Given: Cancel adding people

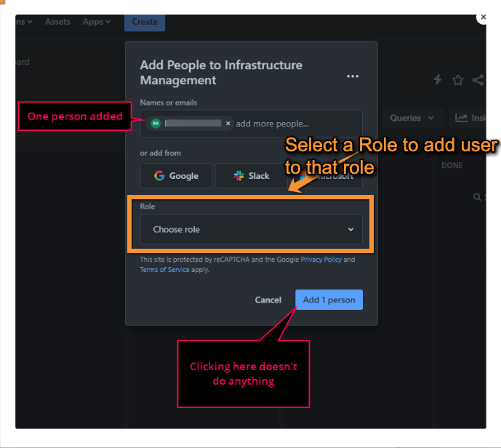Looking at the screenshot, I should click(268, 300).
